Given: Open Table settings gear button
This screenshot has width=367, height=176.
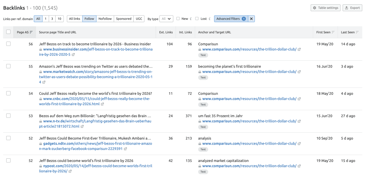Looking at the screenshot, I should (x=326, y=8).
